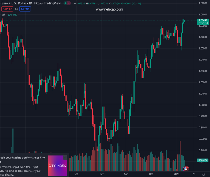Image resolution: width=210 pixels, height=177 pixels.
Task: Select the 2023 label on time axis
Action: coord(177,174)
